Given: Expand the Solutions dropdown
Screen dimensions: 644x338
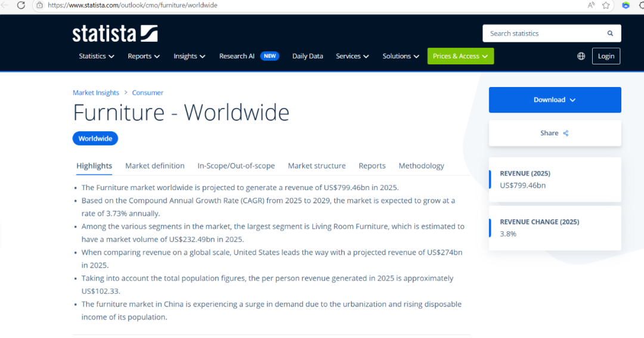Looking at the screenshot, I should (x=401, y=56).
